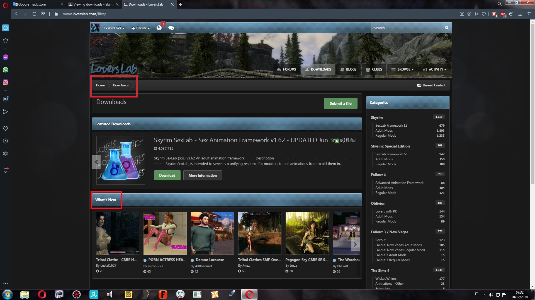Click volume icon in system tray
This screenshot has height=300, width=535.
coord(491,294)
